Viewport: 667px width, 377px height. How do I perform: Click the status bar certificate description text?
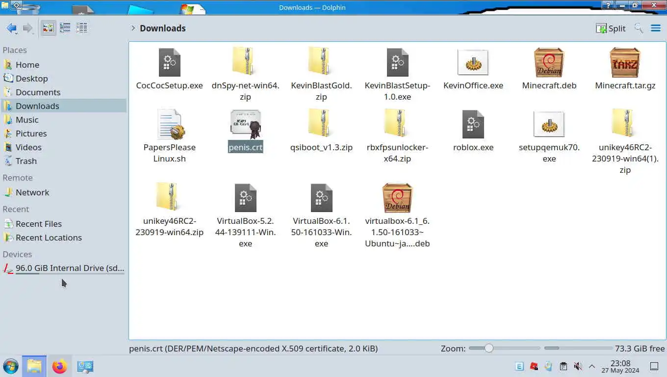tap(253, 349)
